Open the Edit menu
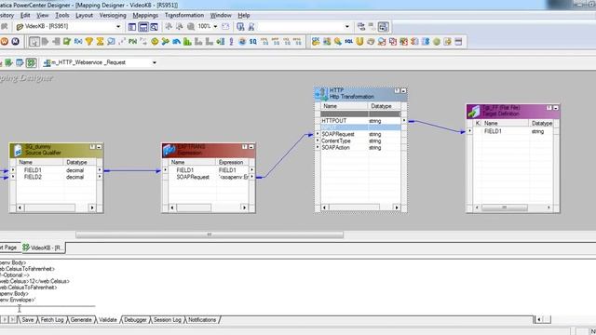The width and height of the screenshot is (596, 335). pos(25,15)
